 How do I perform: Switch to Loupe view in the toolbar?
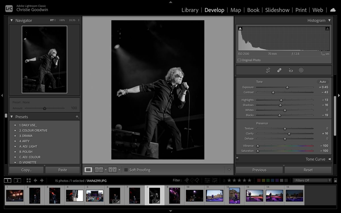tap(89, 170)
